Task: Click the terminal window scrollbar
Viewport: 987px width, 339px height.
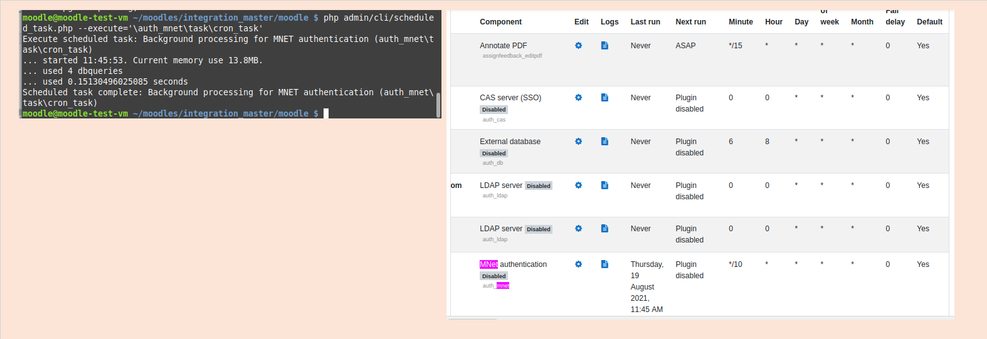Action: (x=438, y=105)
